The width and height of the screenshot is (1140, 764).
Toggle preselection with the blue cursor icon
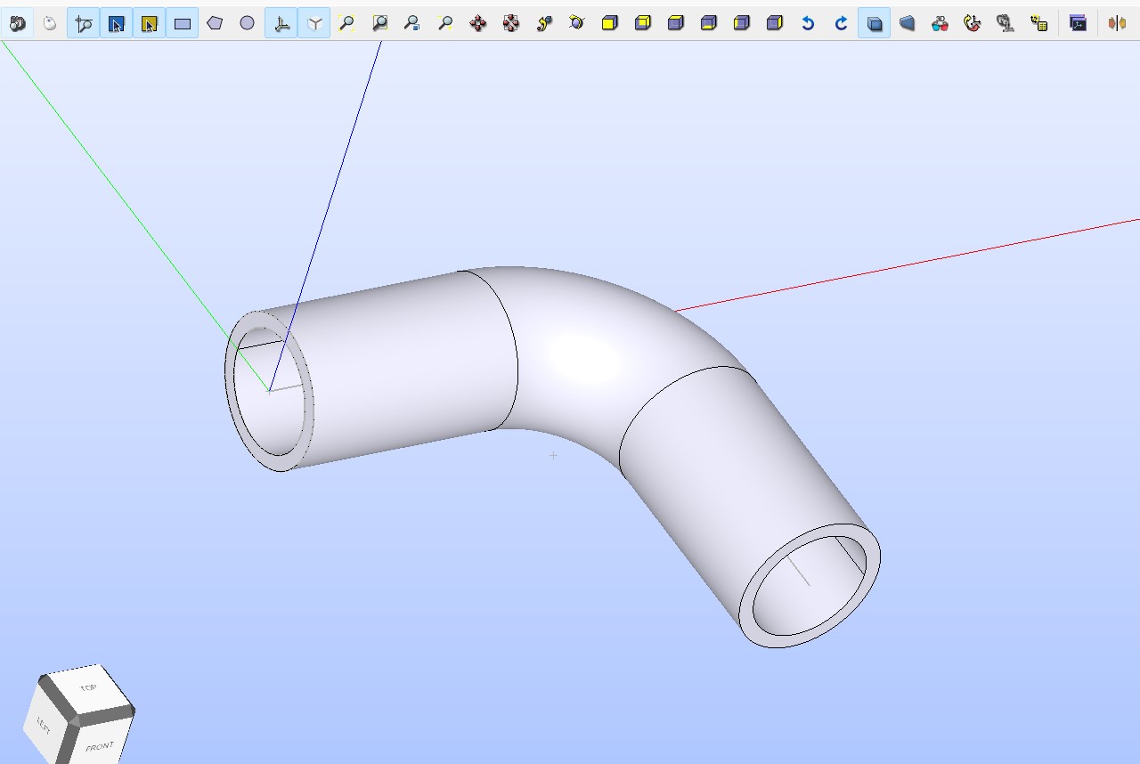coord(116,23)
